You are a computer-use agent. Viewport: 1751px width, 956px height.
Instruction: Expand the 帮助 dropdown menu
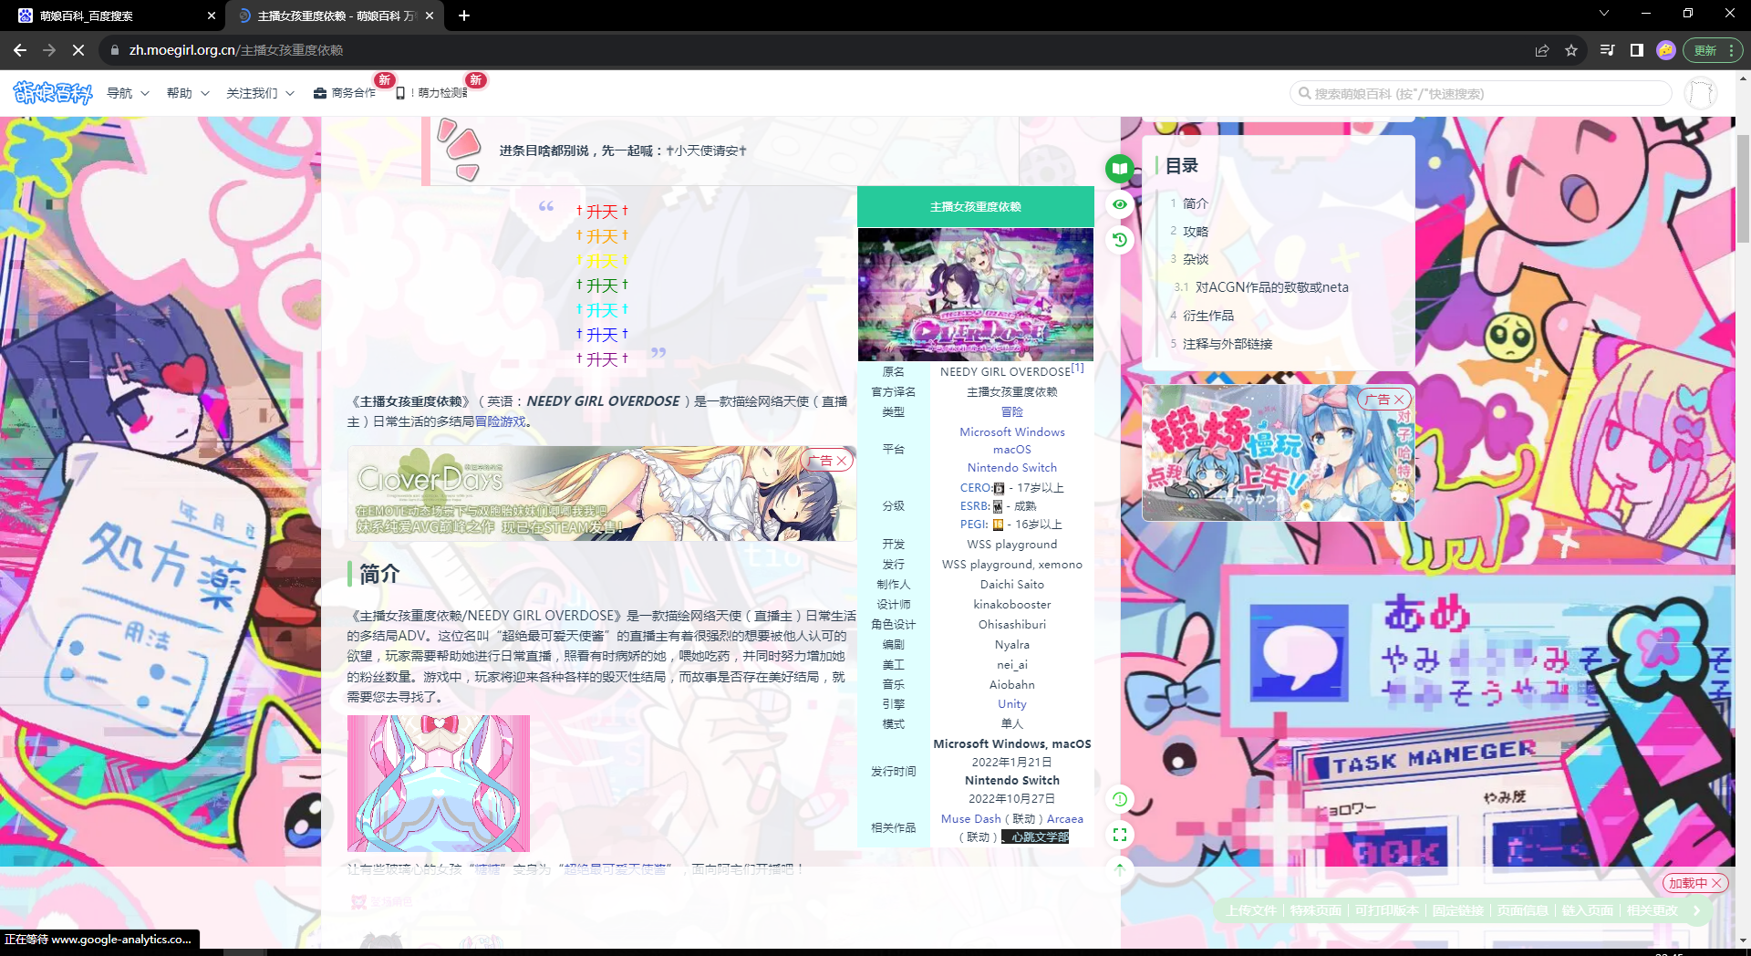click(x=188, y=93)
